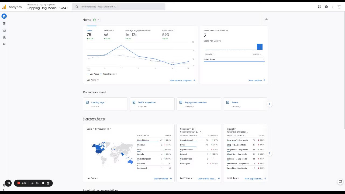Expand the Home status dropdown arrow
This screenshot has height=194, width=345.
pos(98,20)
